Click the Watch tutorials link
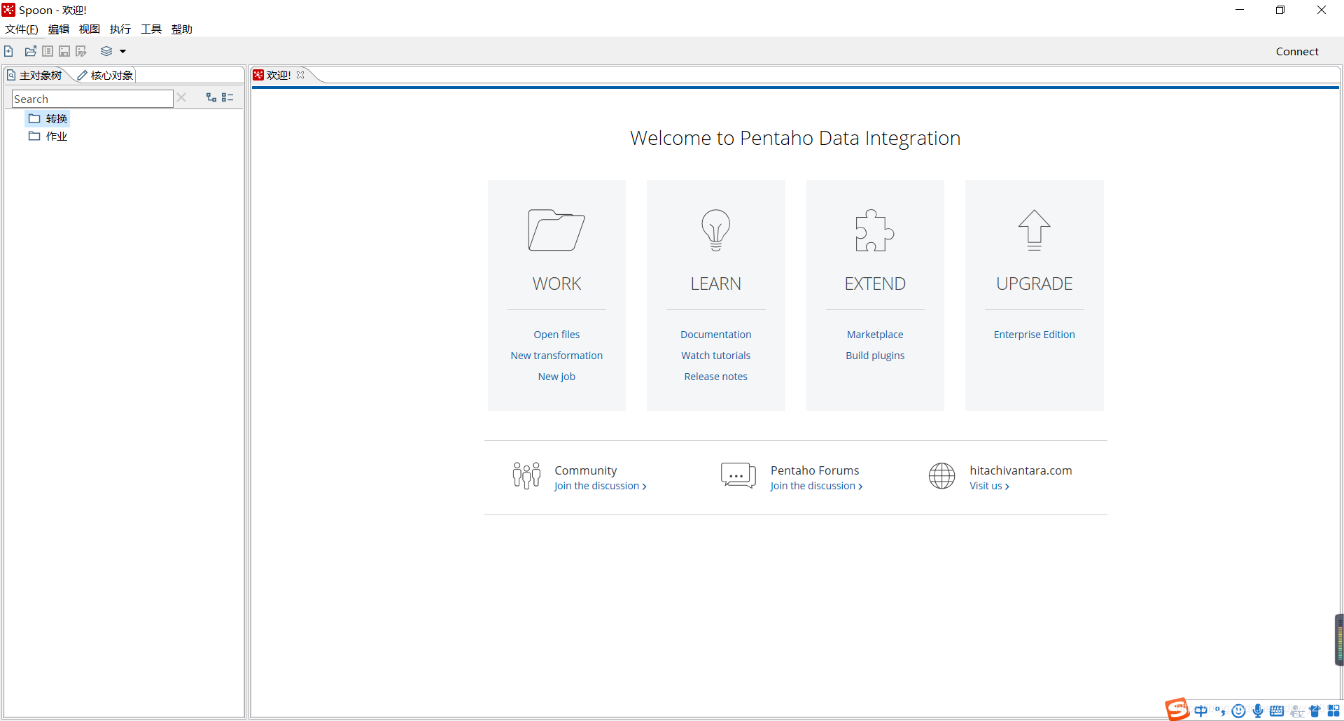The width and height of the screenshot is (1344, 721). 715,356
